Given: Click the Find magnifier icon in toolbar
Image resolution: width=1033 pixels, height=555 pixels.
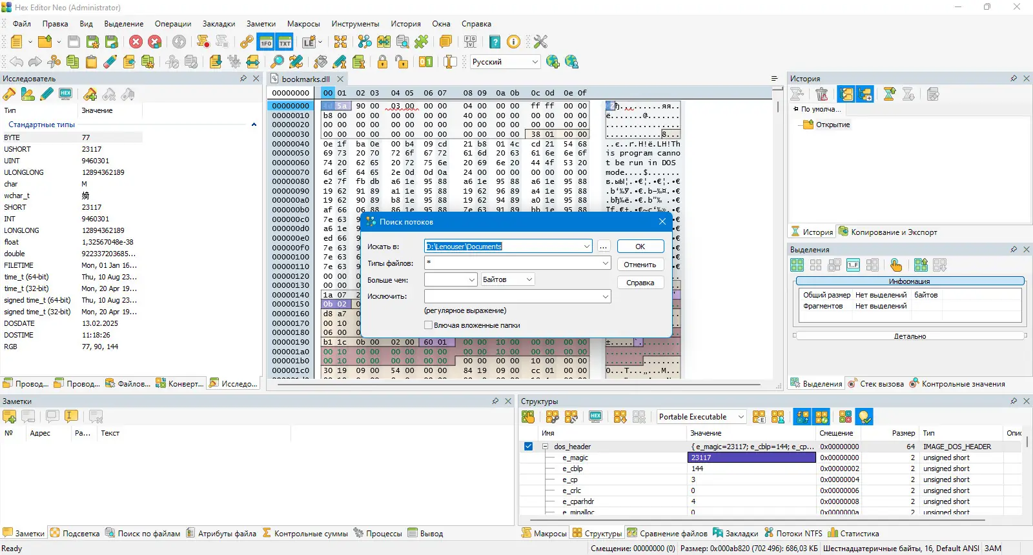Looking at the screenshot, I should tap(277, 61).
